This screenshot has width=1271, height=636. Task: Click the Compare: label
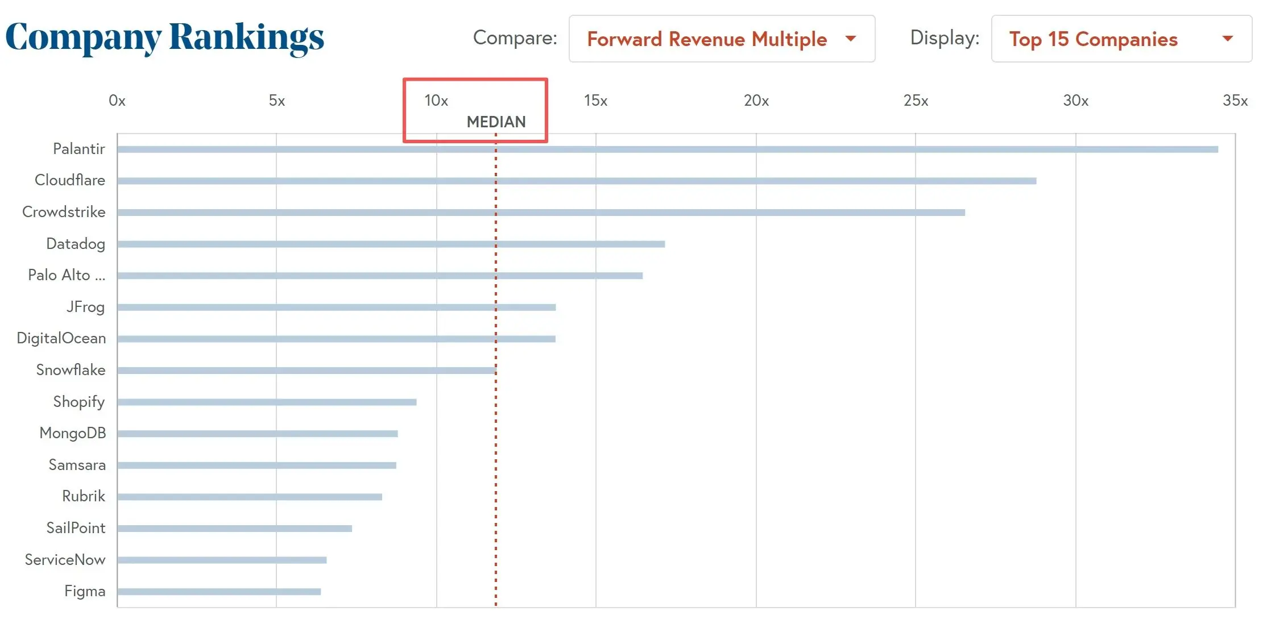(515, 38)
